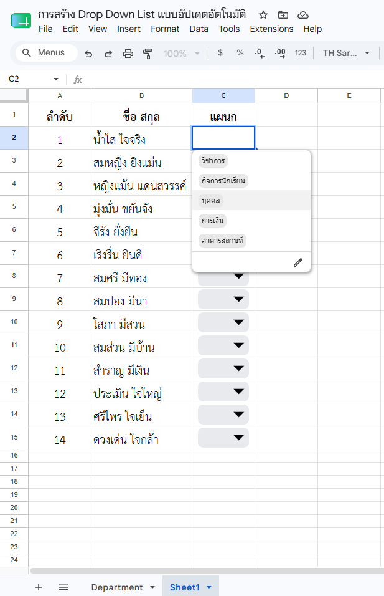Select column B header
384x596 pixels.
141,96
